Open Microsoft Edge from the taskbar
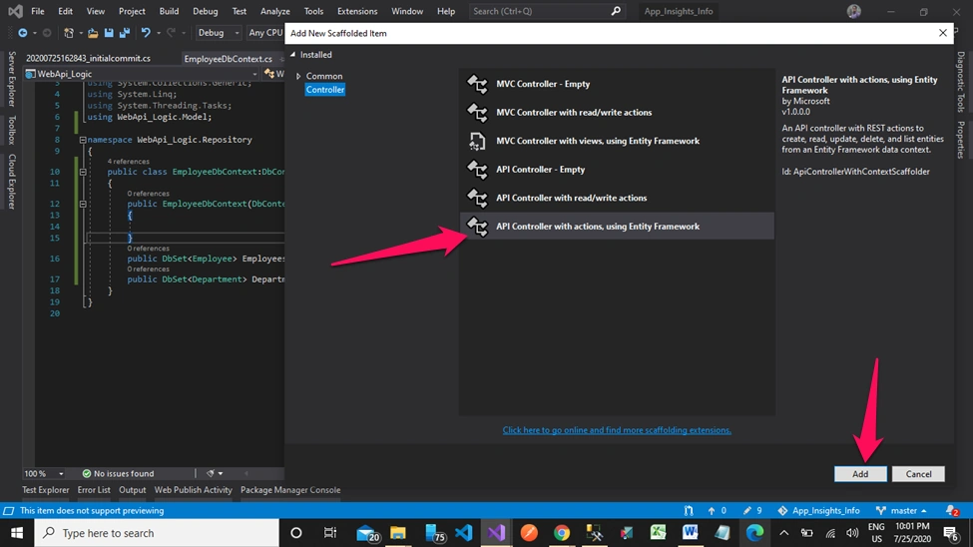 (754, 533)
